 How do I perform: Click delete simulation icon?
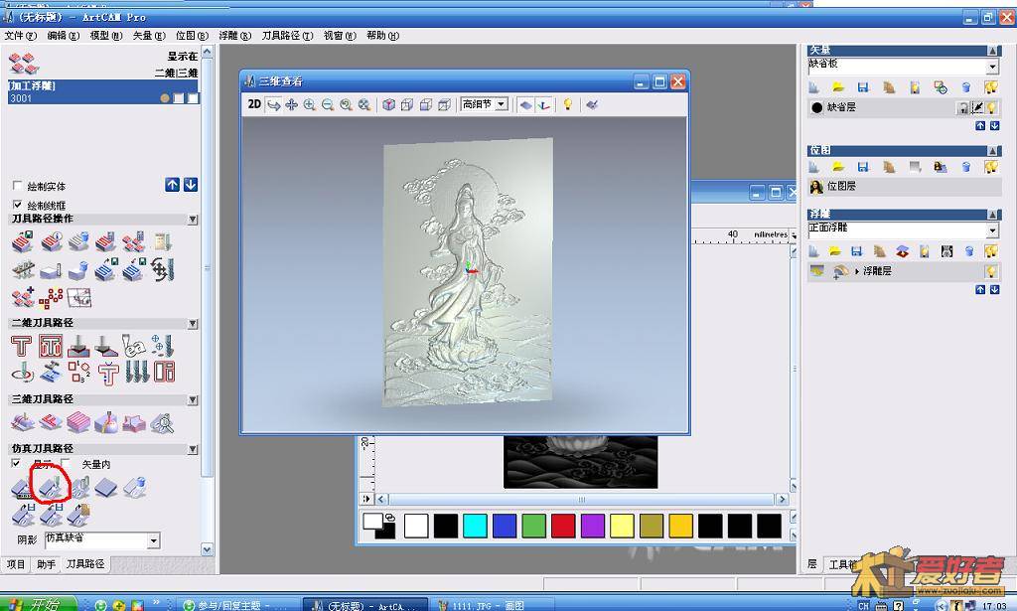coord(134,488)
